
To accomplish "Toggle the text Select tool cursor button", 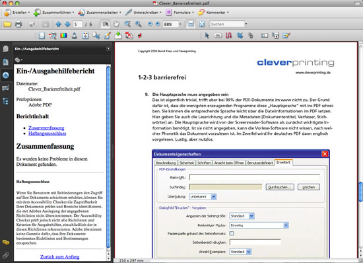I will [x=106, y=24].
